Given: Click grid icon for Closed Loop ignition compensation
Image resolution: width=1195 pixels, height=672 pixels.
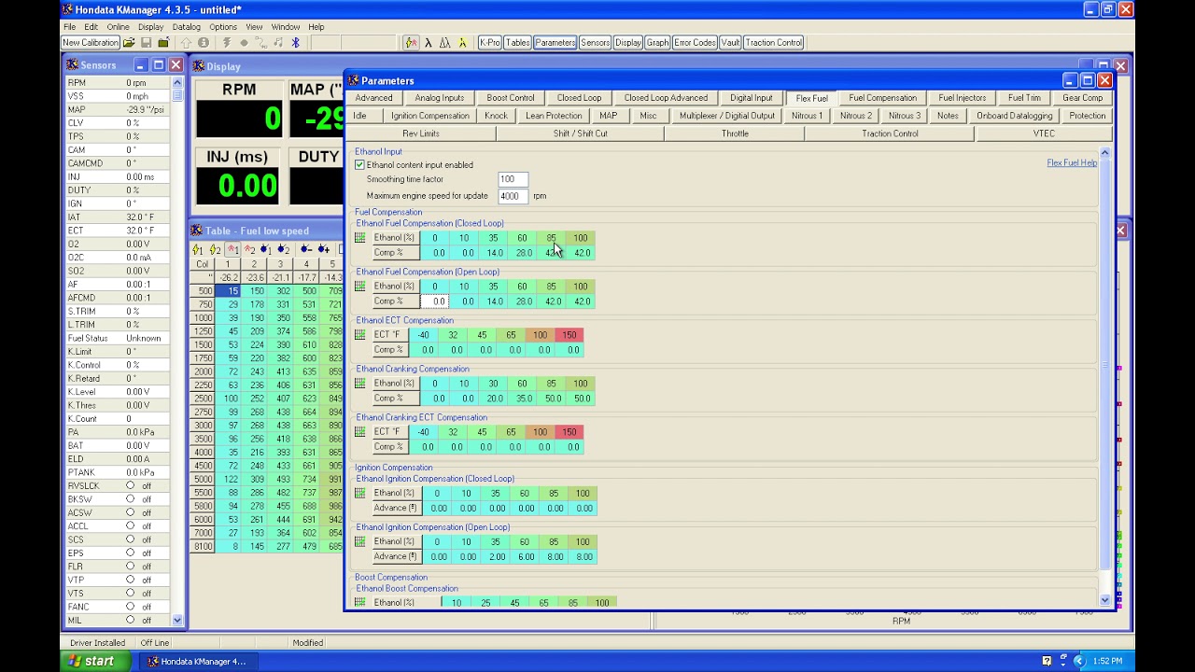Looking at the screenshot, I should click(x=360, y=493).
